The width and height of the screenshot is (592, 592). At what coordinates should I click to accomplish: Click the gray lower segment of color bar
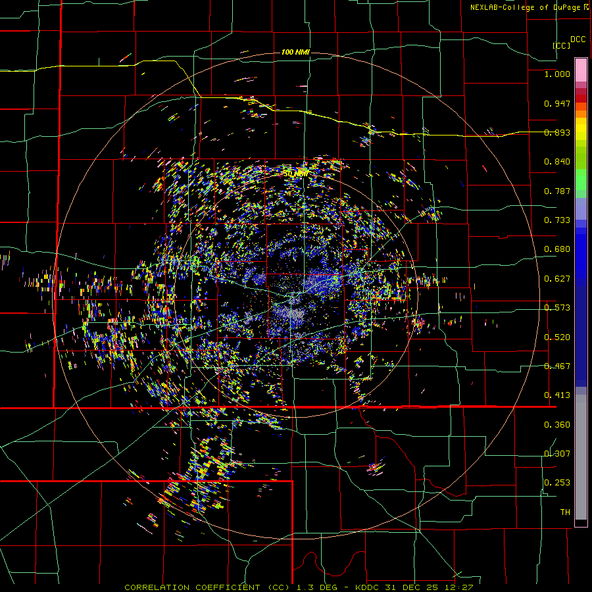pyautogui.click(x=581, y=457)
